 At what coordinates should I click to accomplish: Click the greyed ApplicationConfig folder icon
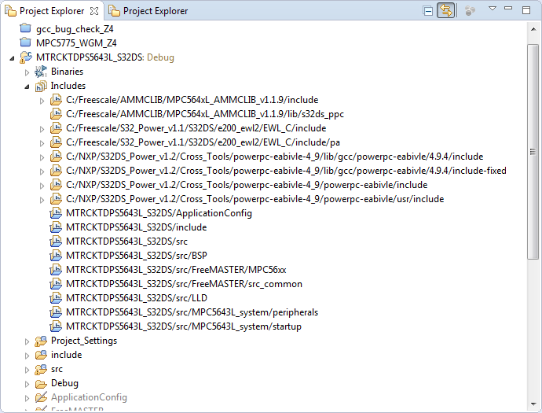click(41, 398)
